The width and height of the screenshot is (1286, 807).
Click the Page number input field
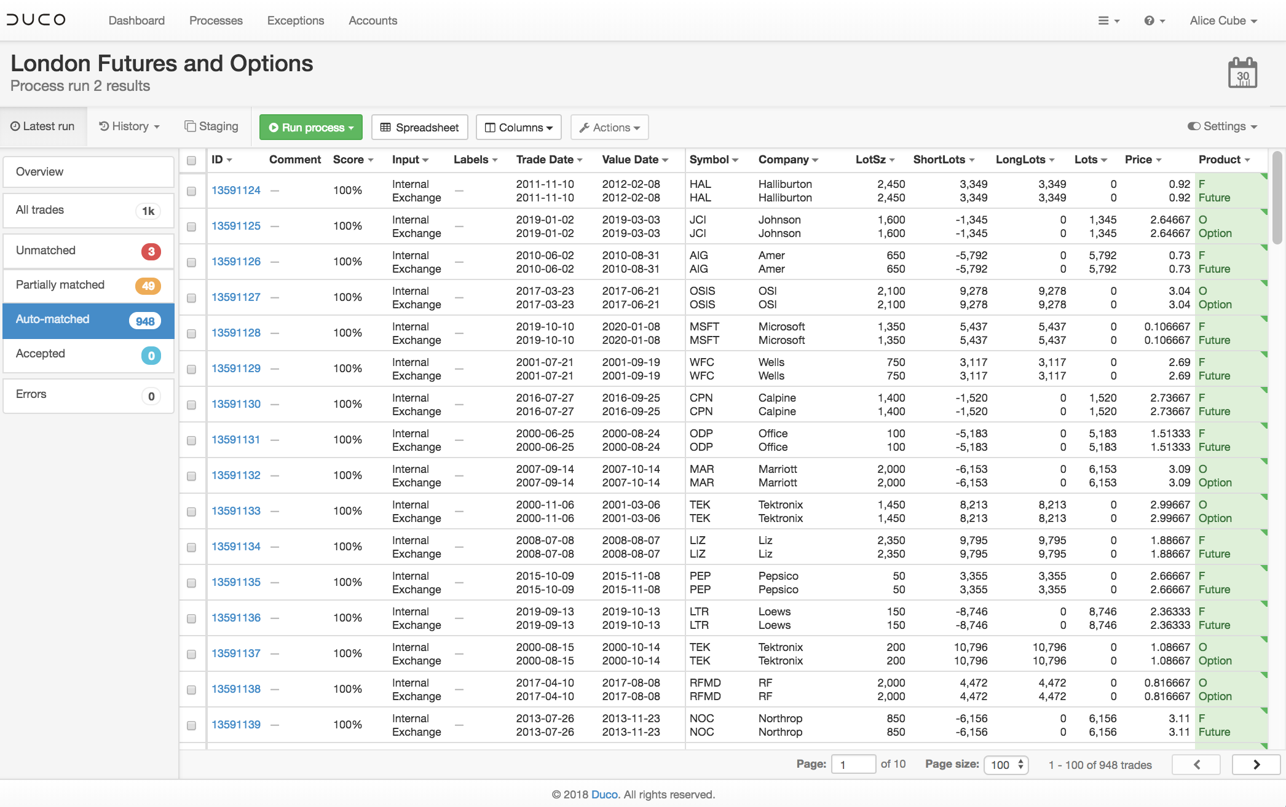(853, 765)
